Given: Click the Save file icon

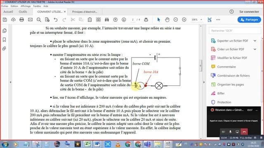Looking at the screenshot, I should tap(5, 20).
